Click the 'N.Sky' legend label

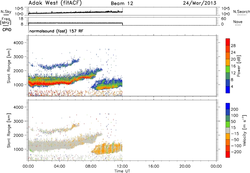tap(6, 12)
